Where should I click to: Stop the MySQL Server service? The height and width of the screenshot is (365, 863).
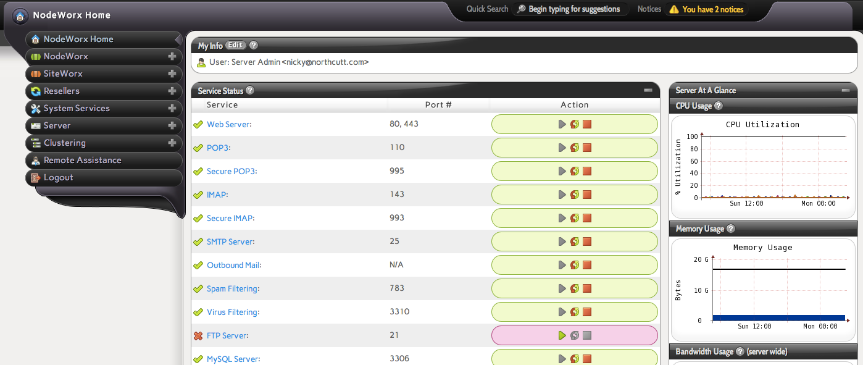587,359
